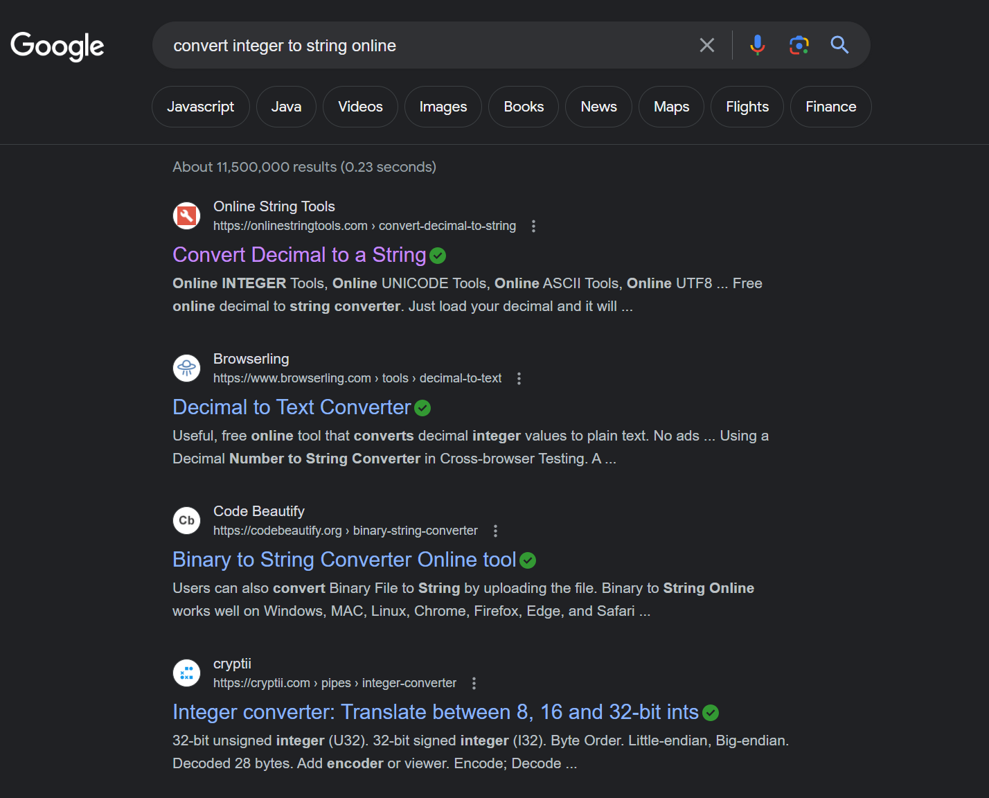989x798 pixels.
Task: Click the verified badge beside Binary to String Converter
Action: coord(528,561)
